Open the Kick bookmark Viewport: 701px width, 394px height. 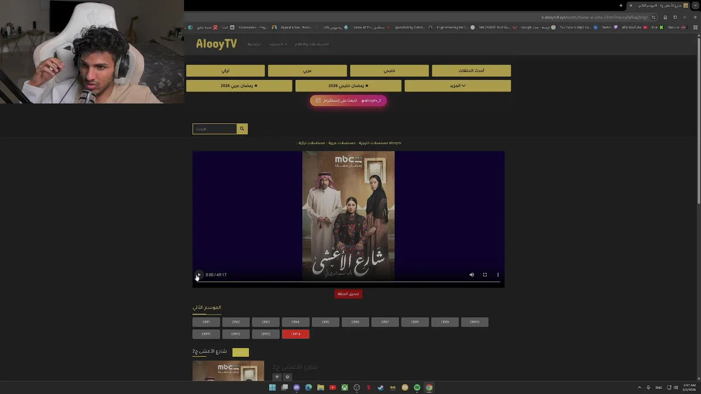(x=657, y=27)
